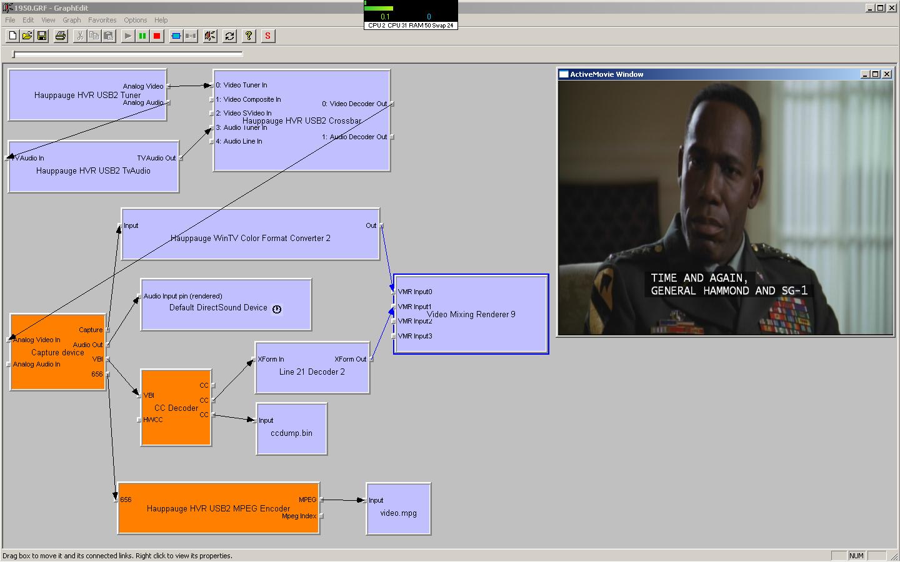Click the '1: Audio Decoder Out' pin label

354,137
